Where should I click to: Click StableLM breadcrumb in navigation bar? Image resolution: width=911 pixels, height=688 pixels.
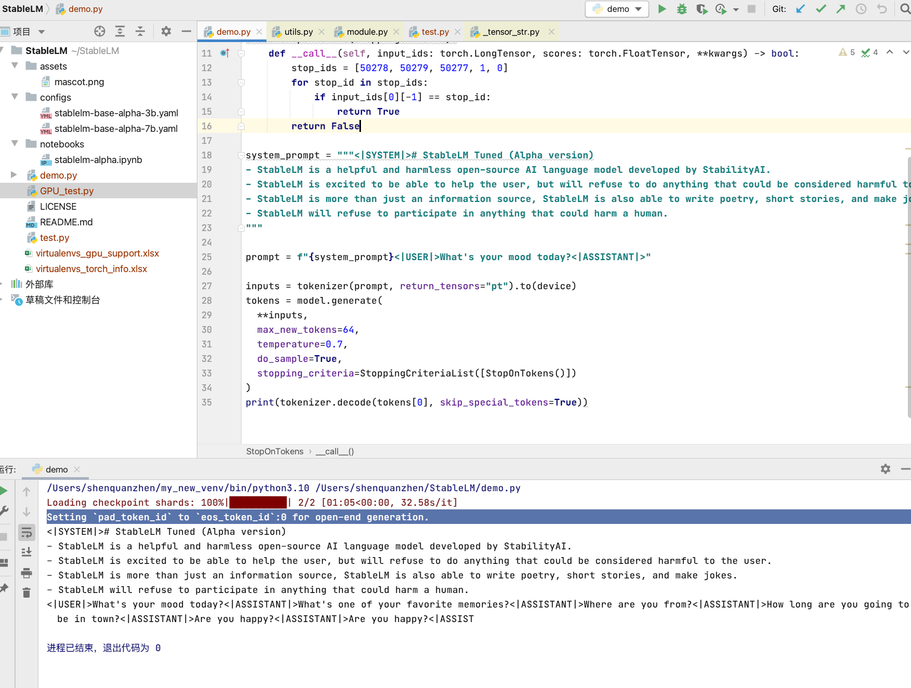point(22,9)
